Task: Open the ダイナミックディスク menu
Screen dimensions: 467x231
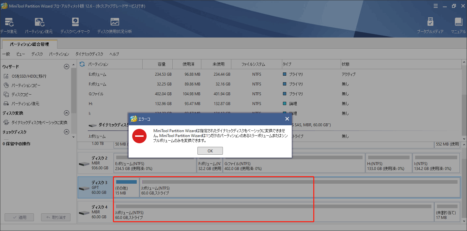Action: tap(89, 54)
